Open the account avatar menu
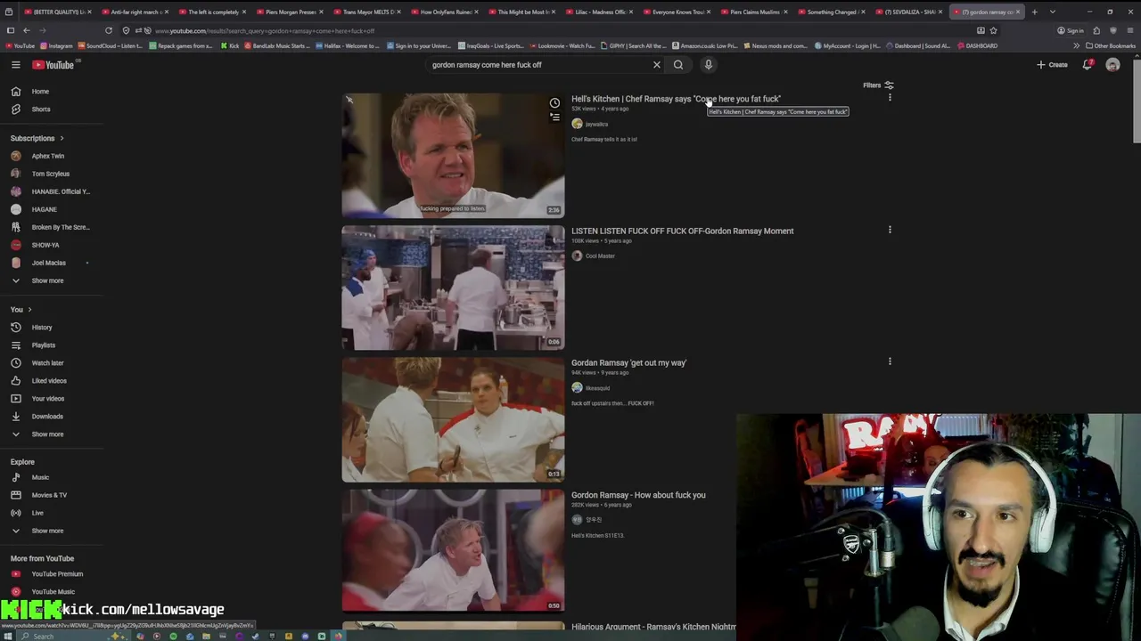This screenshot has width=1141, height=641. click(x=1112, y=64)
